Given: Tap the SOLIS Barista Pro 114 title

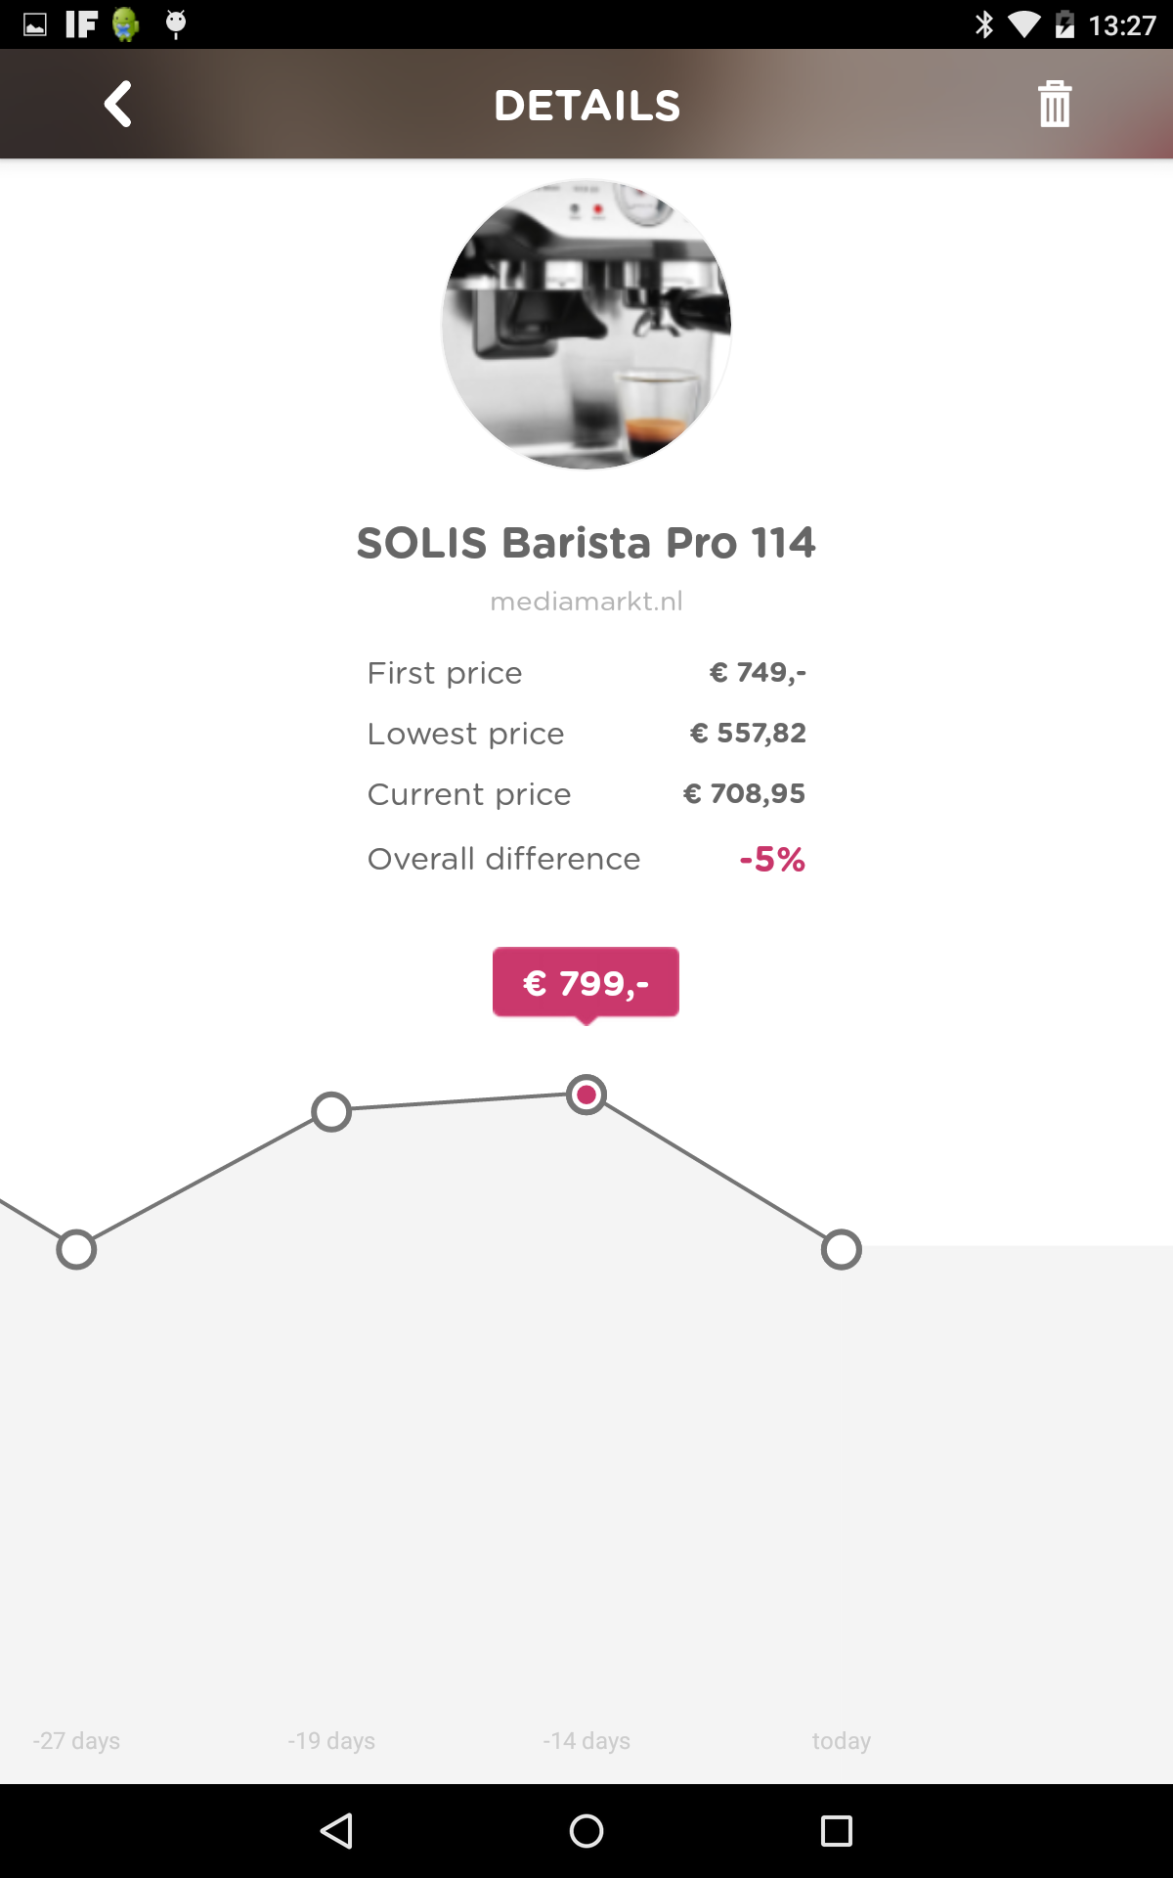Looking at the screenshot, I should 586,543.
